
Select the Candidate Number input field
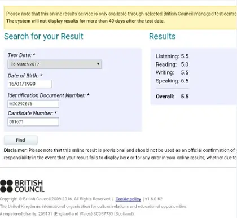(33, 121)
